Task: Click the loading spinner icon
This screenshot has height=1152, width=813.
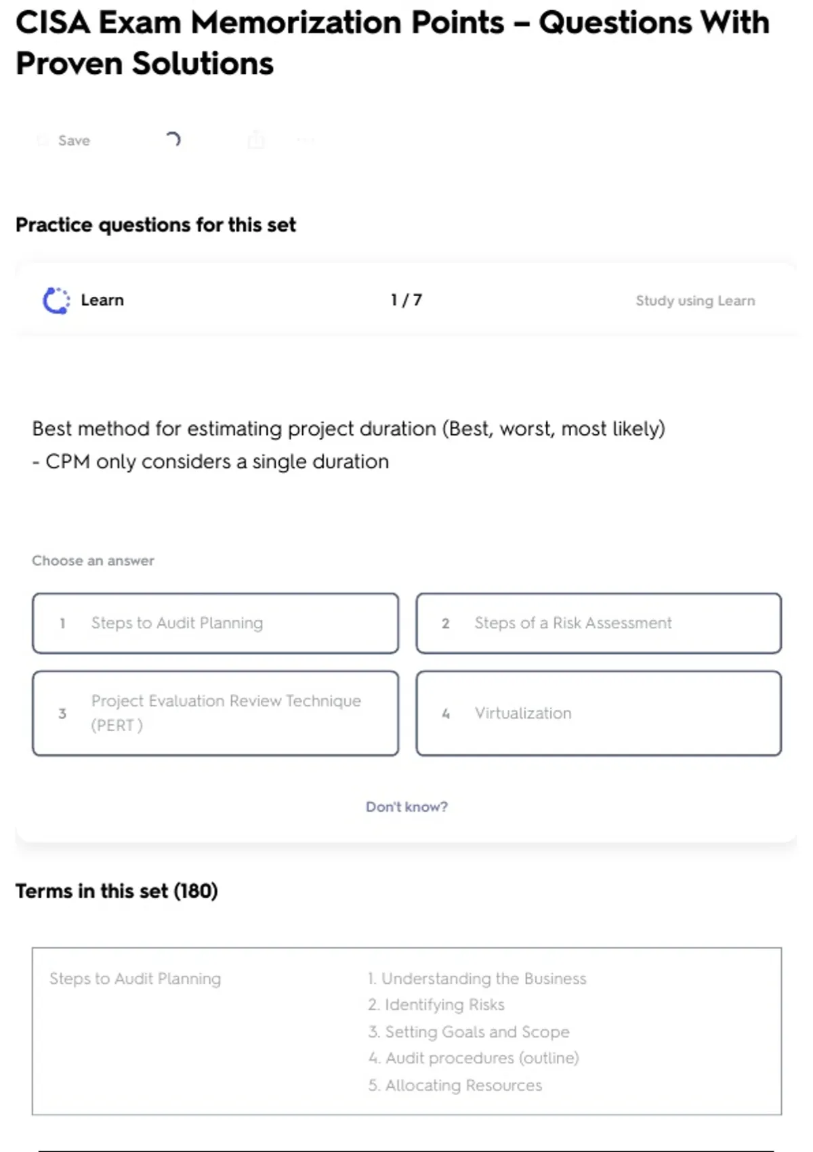Action: click(173, 140)
